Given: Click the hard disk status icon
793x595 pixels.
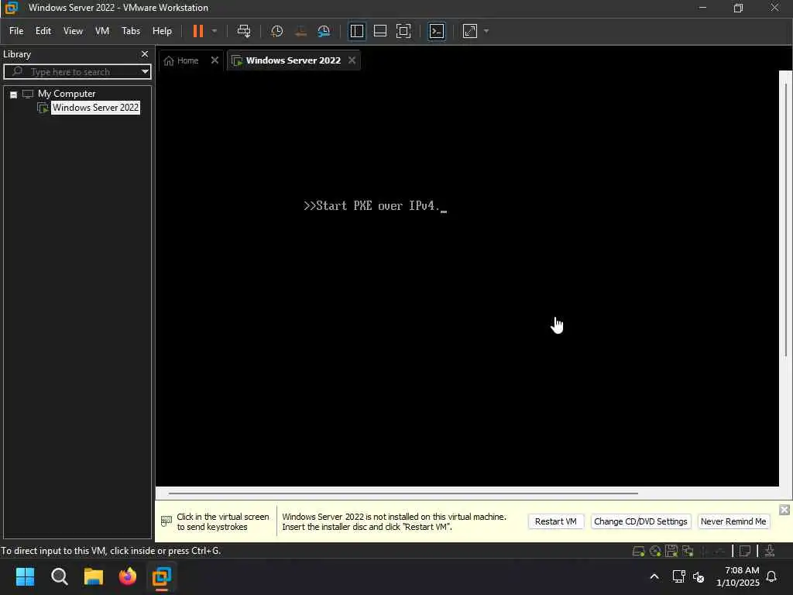Looking at the screenshot, I should (x=638, y=551).
